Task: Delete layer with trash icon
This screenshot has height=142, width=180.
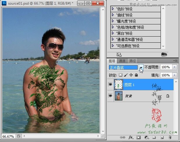Action: coord(170,137)
